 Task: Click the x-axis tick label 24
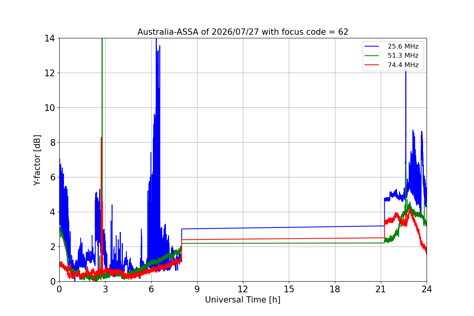point(427,289)
